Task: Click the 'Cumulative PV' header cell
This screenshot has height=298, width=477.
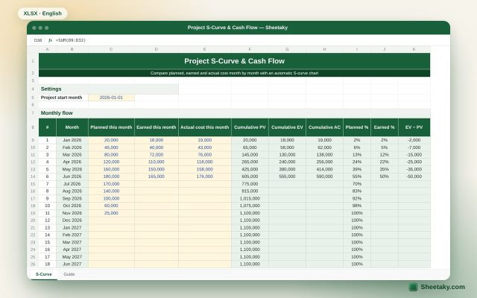Action: tap(250, 127)
